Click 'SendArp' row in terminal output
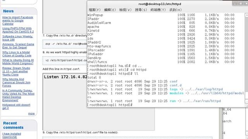 click(161, 58)
